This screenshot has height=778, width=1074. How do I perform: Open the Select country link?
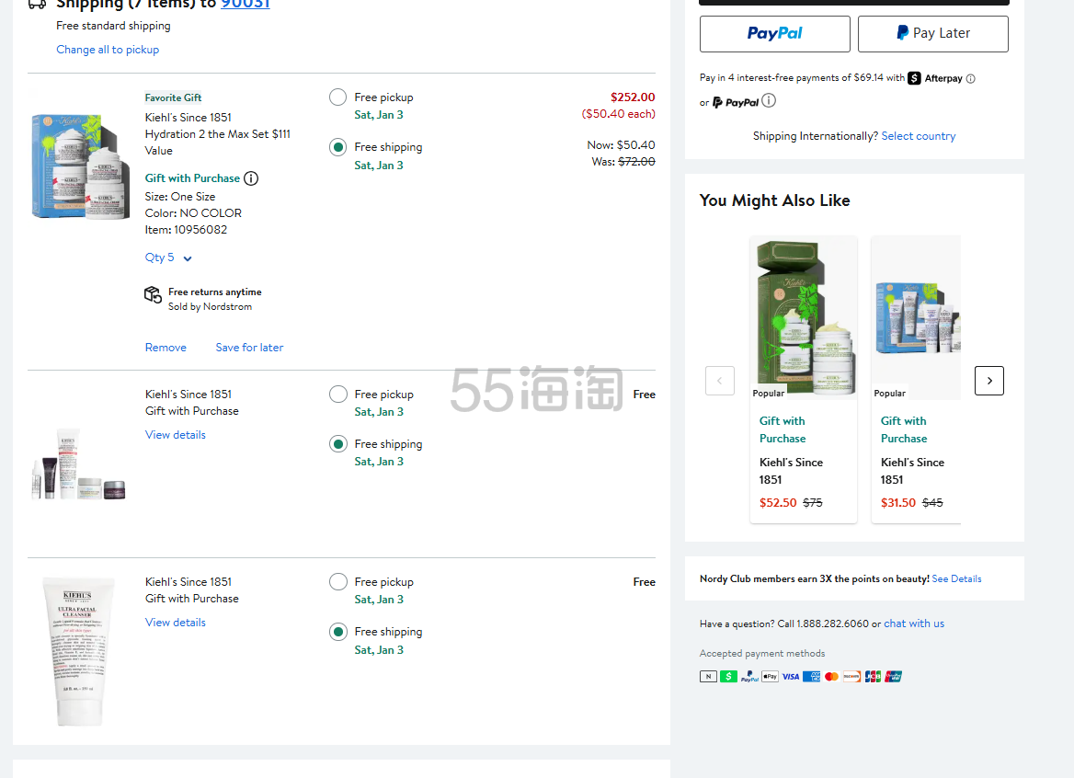[918, 136]
